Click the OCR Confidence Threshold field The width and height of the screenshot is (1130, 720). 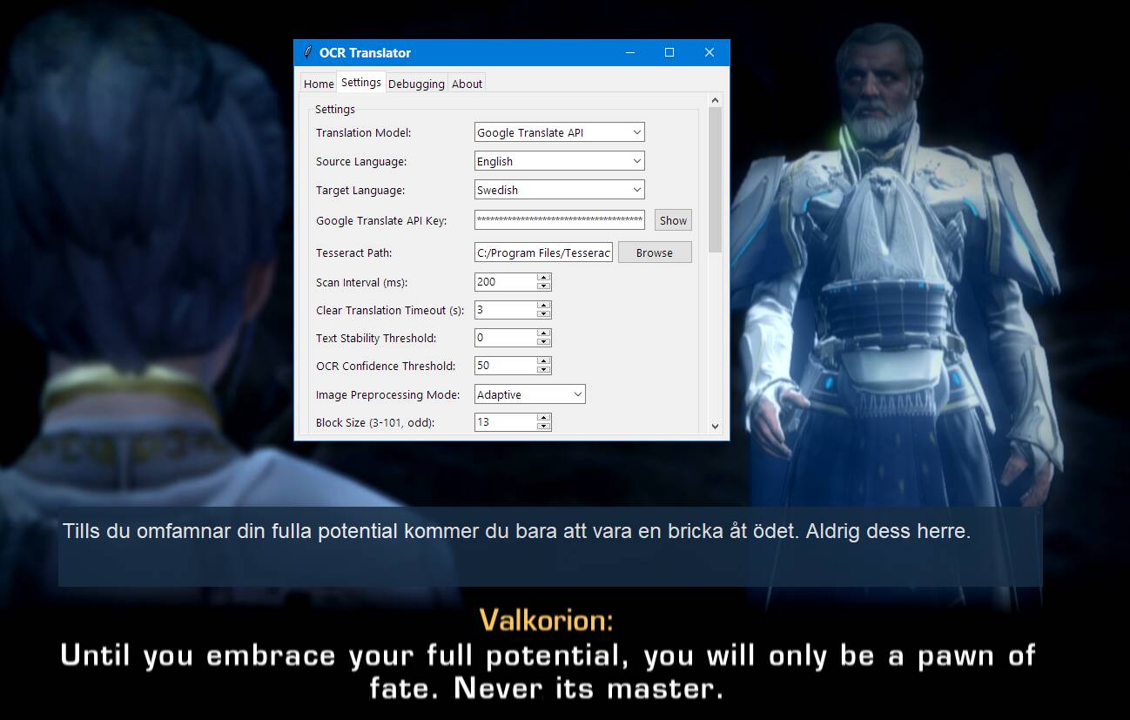coord(506,366)
